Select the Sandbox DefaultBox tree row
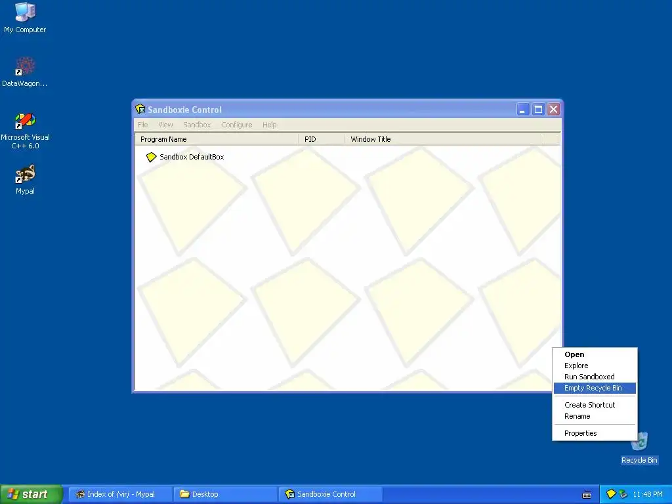 [x=185, y=157]
